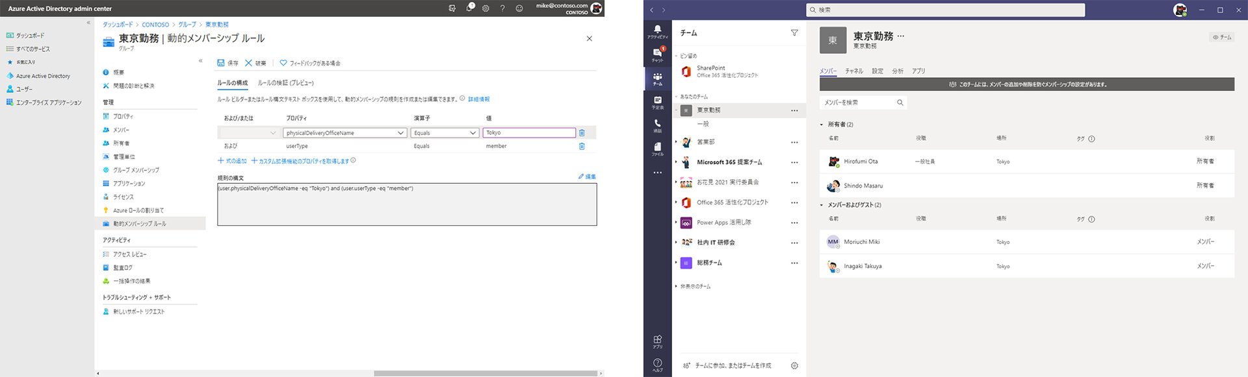Click 編集 next to 規則の構文
This screenshot has width=1248, height=377.
pyautogui.click(x=587, y=176)
